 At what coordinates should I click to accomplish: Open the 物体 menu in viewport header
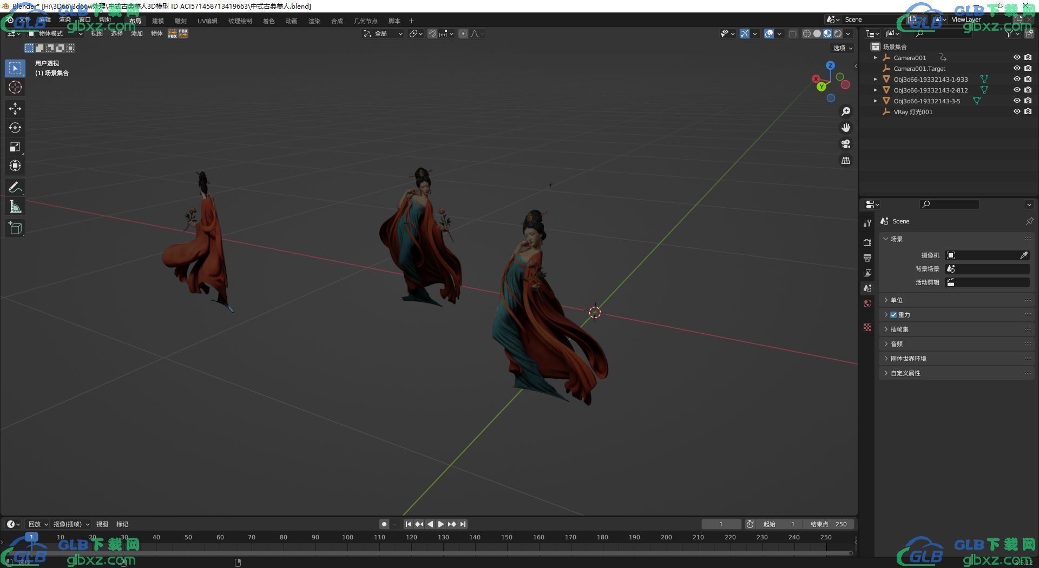[157, 34]
